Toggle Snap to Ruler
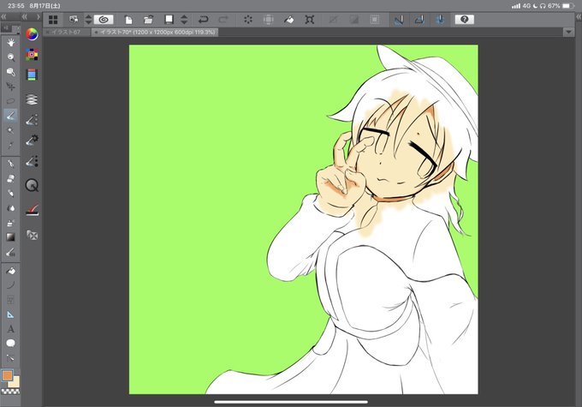This screenshot has height=407, width=582. (x=399, y=20)
